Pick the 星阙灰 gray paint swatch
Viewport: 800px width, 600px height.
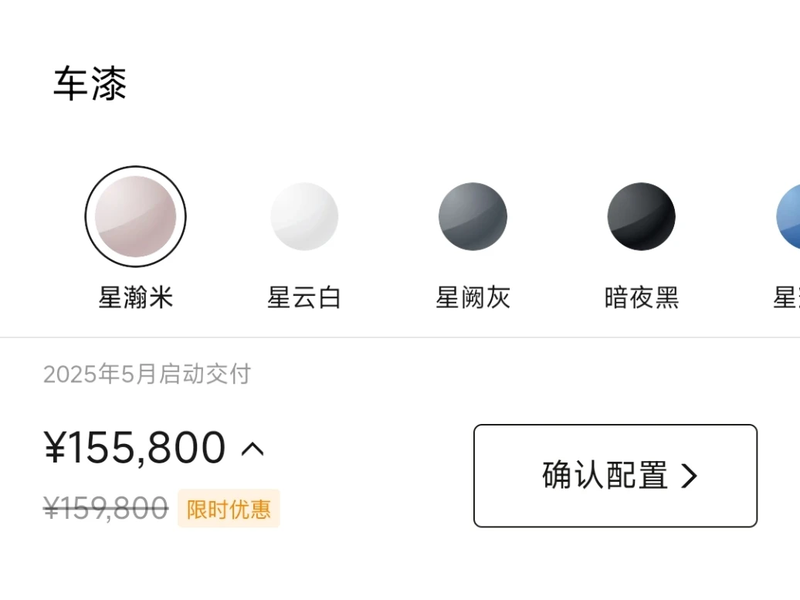(x=473, y=216)
